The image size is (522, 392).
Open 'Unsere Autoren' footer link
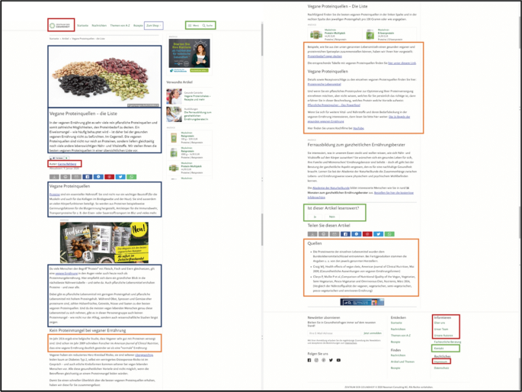coord(444,336)
